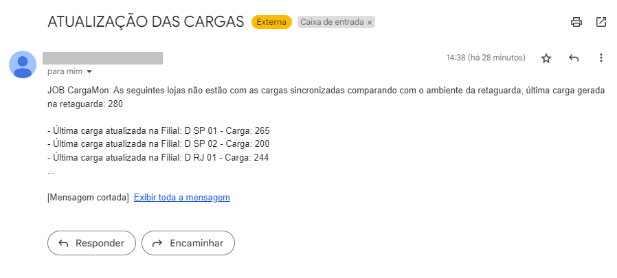
Task: Expand recipient details next to "para mim"
Action: [89, 71]
